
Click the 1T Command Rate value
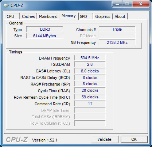(90, 104)
